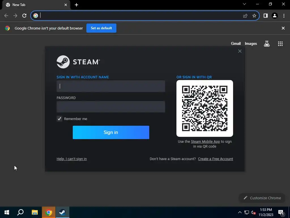This screenshot has width=290, height=218.
Task: Dismiss the default browser notification bar
Action: point(283,28)
